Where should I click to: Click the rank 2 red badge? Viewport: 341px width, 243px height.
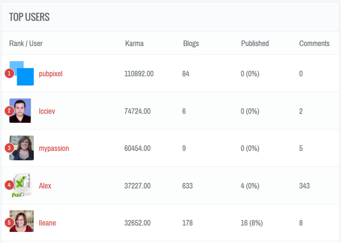[x=9, y=111]
